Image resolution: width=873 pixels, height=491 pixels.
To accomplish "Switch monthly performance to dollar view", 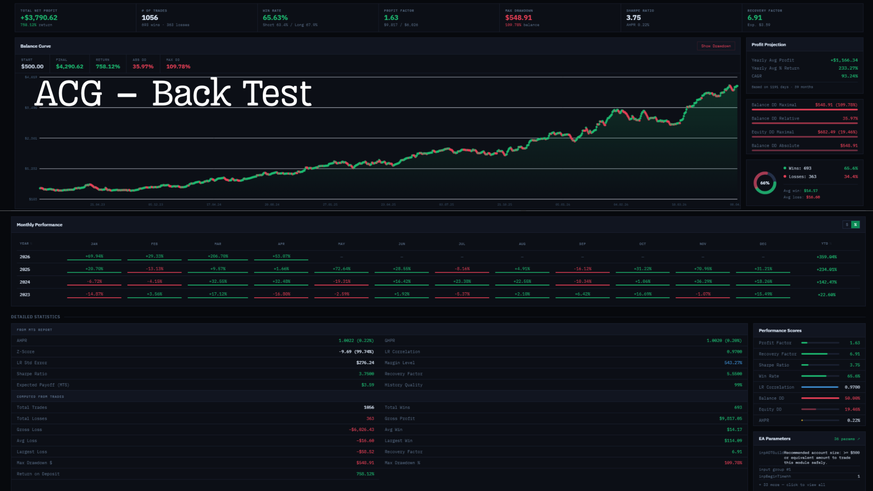I will tap(847, 225).
